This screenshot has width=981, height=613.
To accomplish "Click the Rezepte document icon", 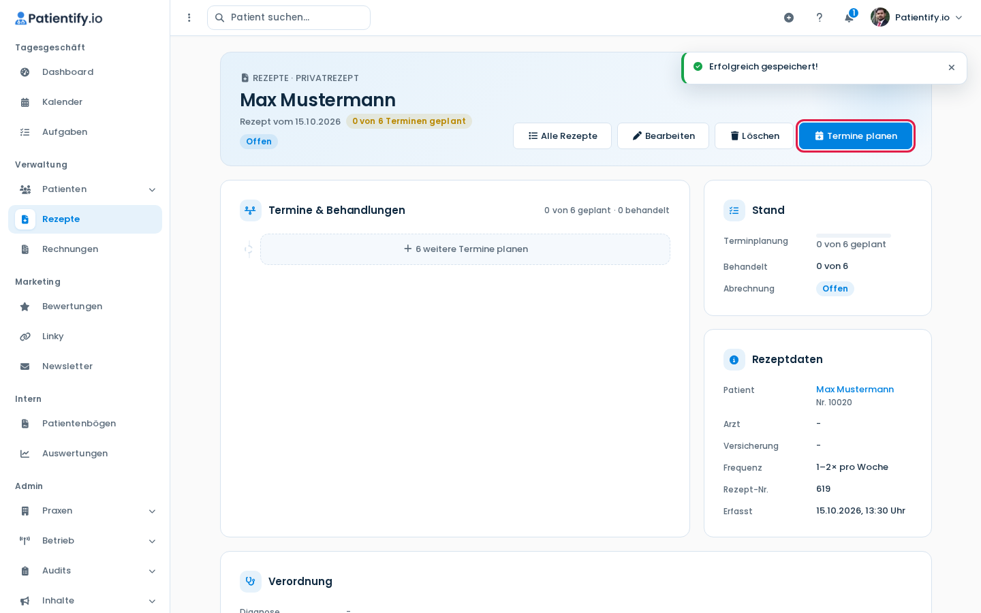I will 25,219.
